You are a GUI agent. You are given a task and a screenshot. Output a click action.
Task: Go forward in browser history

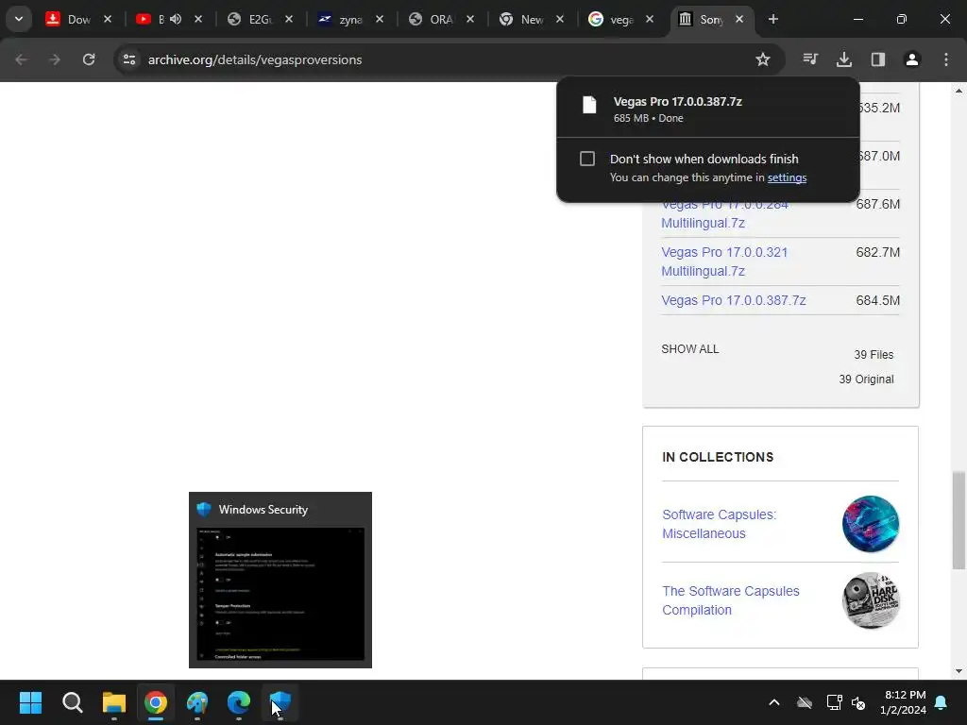(x=55, y=59)
